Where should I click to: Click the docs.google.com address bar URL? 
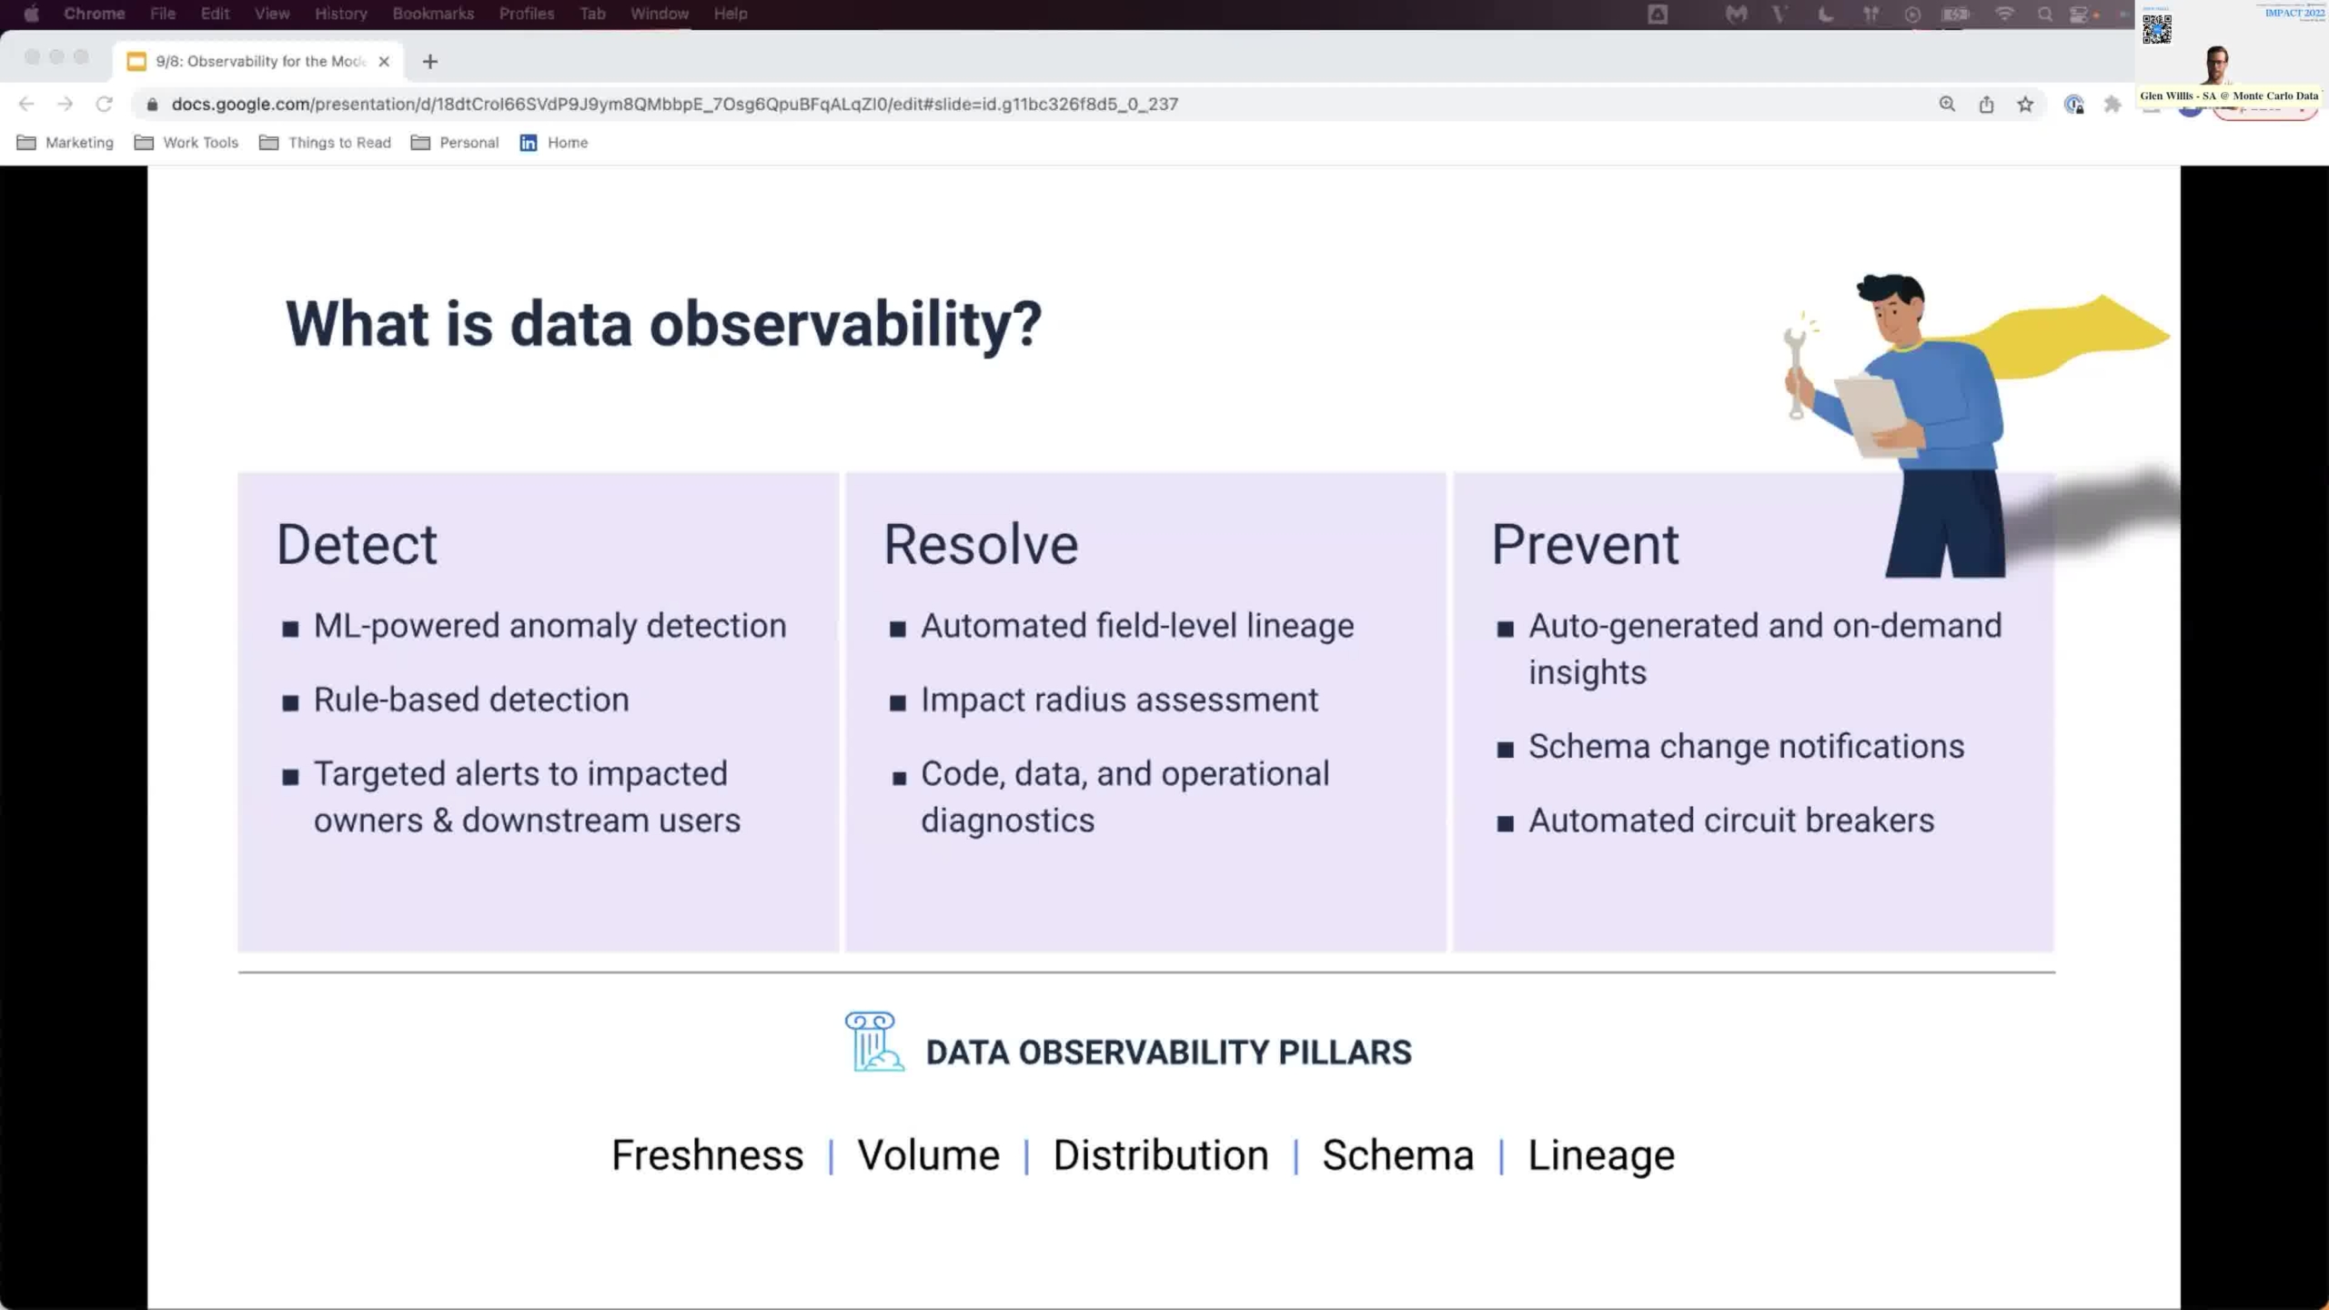click(x=674, y=104)
